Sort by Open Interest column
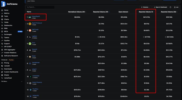182x100 pixels. 124,12
